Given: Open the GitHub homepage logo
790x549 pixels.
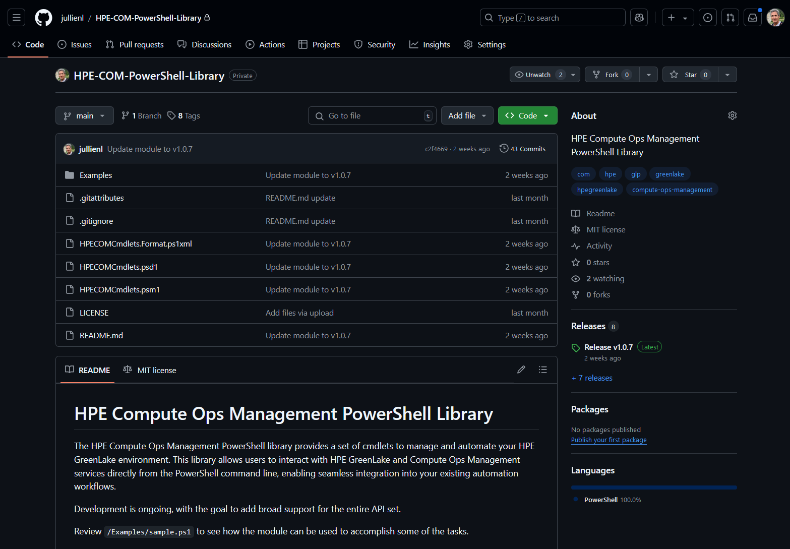Looking at the screenshot, I should [43, 18].
